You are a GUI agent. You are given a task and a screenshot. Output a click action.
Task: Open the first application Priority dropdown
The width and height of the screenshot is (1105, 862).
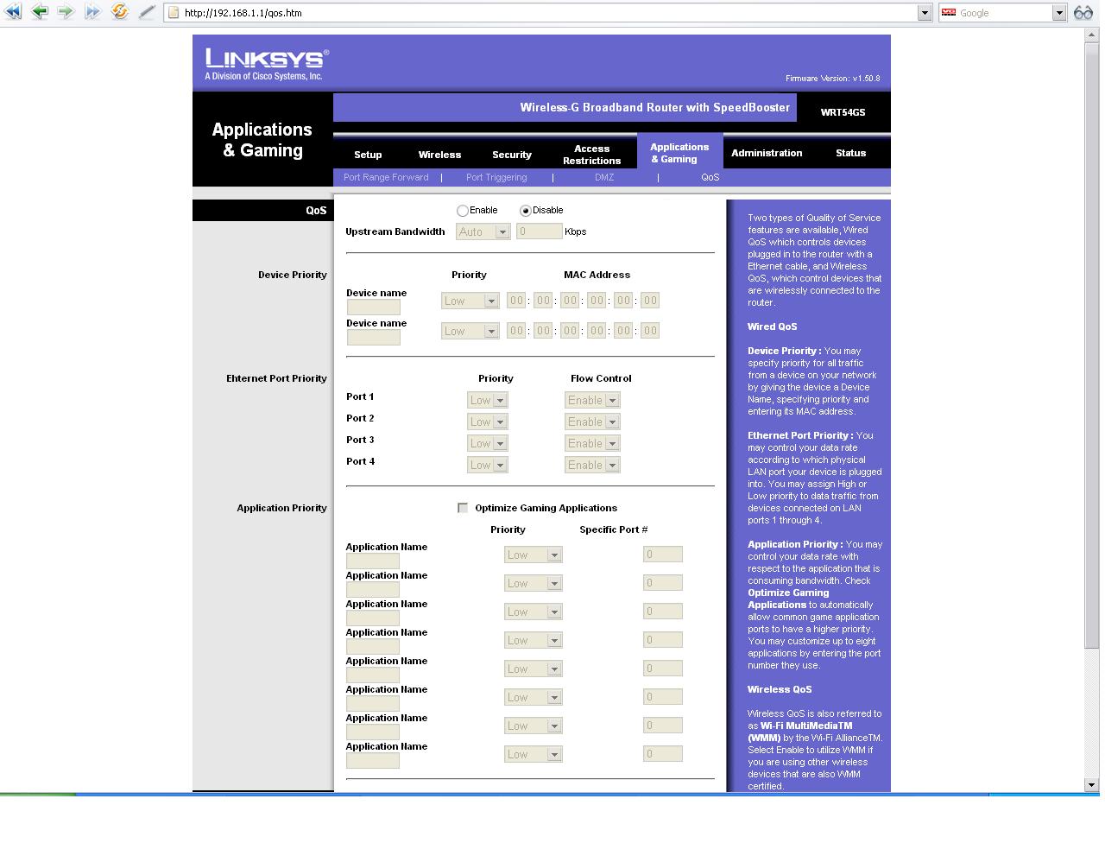click(534, 555)
